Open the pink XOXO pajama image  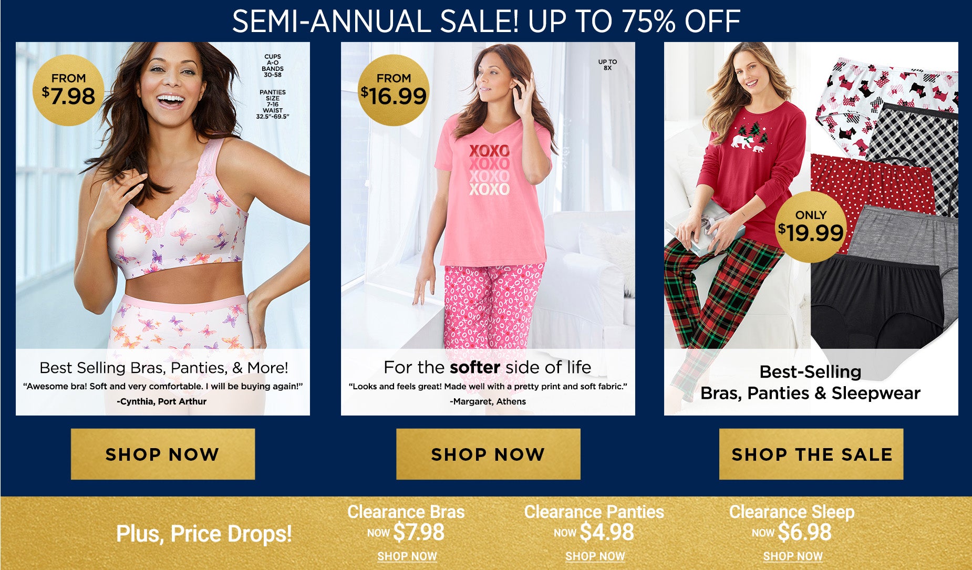tap(488, 195)
